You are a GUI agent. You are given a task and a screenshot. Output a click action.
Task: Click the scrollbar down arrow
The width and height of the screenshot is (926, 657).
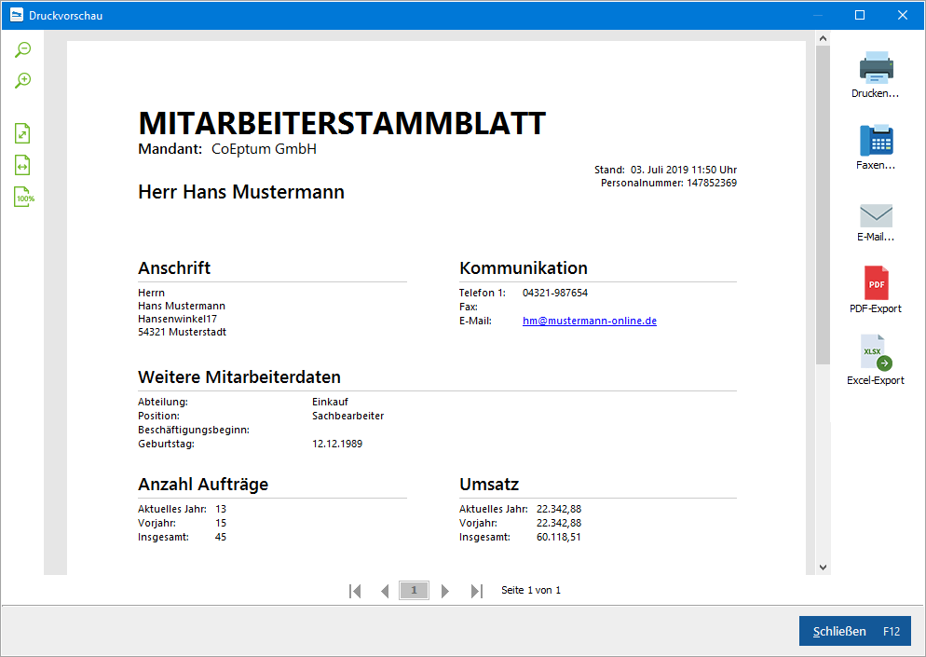pyautogui.click(x=823, y=568)
